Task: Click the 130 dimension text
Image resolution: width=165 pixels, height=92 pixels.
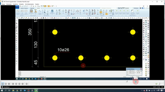Action: tap(36, 45)
